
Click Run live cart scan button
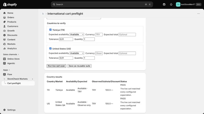point(56,66)
